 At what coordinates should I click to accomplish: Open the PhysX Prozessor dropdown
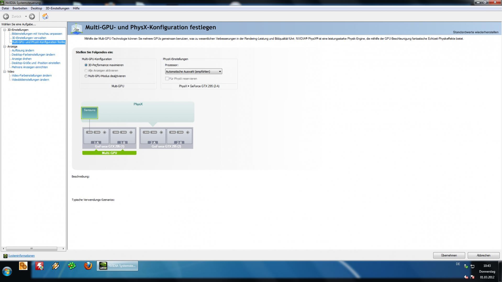pyautogui.click(x=193, y=71)
